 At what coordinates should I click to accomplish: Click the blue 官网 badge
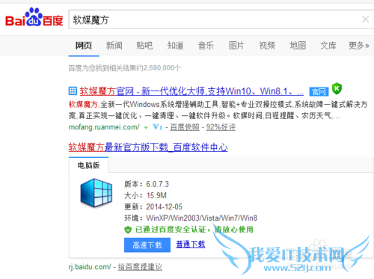319,92
